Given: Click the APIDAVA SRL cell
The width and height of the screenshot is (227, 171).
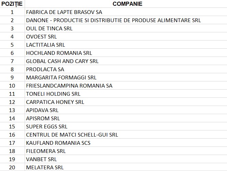Looking at the screenshot, I should point(42,110).
